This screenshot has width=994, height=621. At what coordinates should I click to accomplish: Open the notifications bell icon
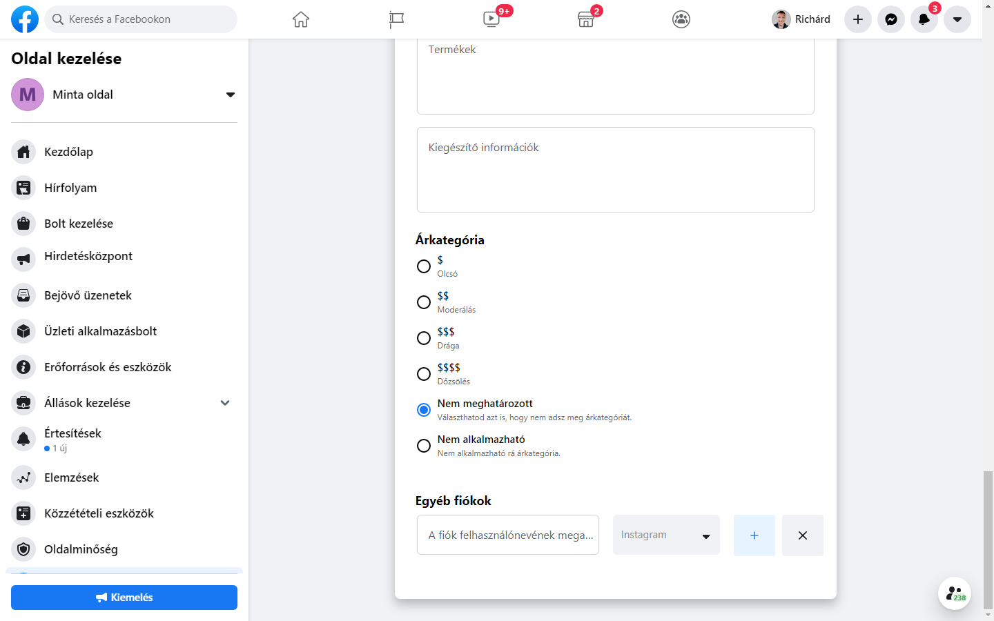point(924,19)
